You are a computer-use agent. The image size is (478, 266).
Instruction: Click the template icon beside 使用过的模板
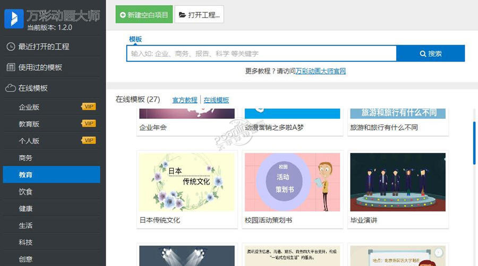point(11,67)
